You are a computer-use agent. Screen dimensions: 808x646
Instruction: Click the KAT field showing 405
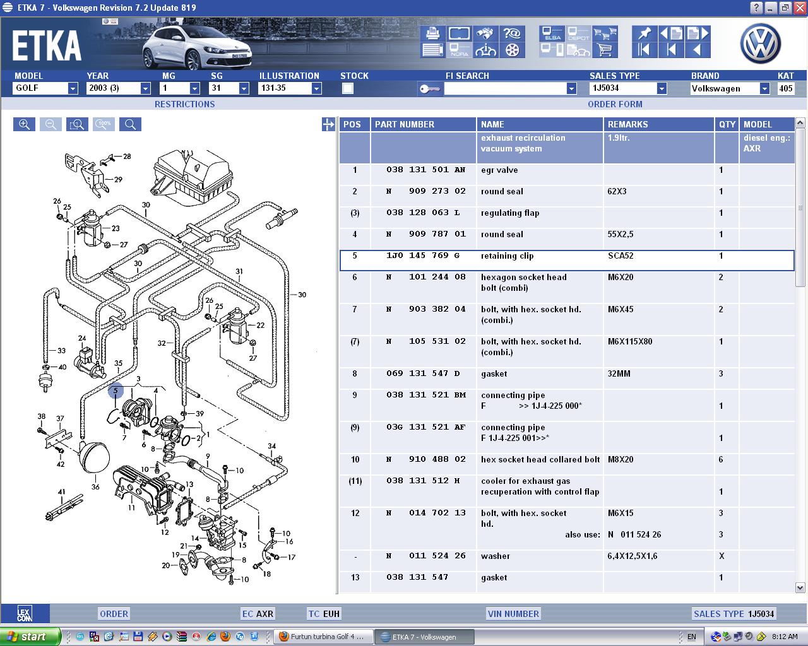[x=786, y=88]
